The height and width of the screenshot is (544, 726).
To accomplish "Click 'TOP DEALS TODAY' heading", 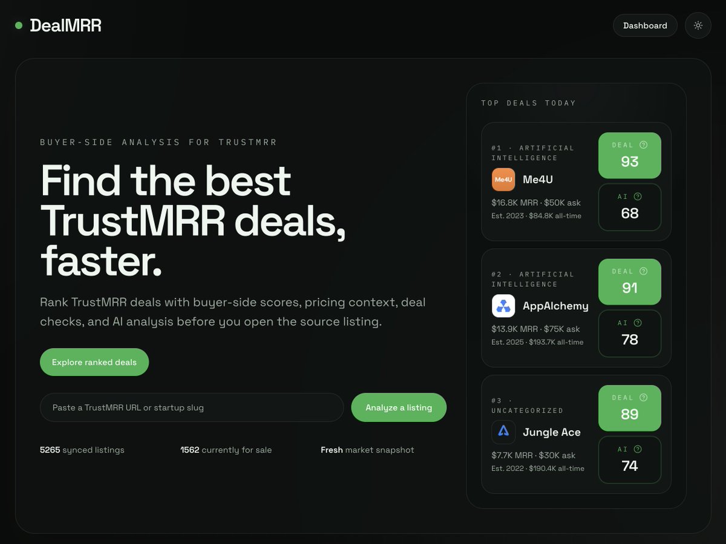I will [x=529, y=103].
